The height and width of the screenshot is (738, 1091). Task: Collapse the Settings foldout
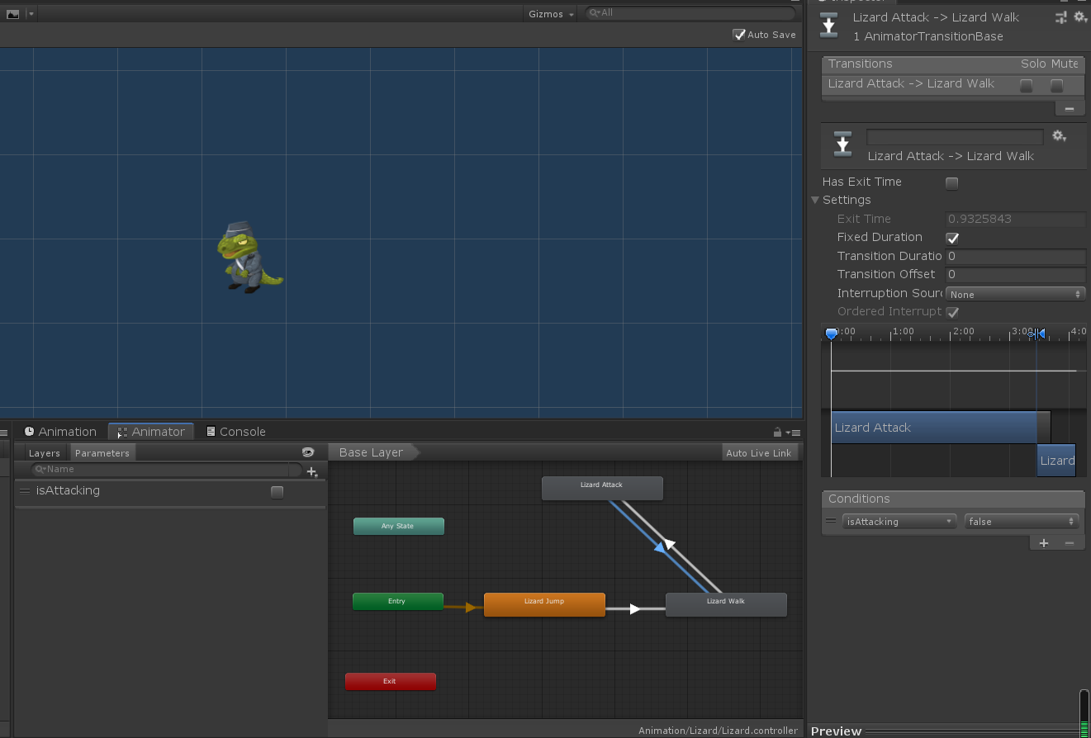(816, 200)
